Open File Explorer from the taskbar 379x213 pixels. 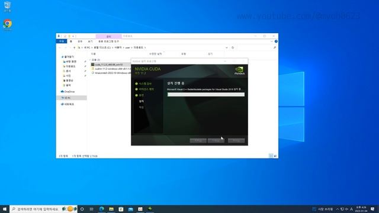(111, 209)
